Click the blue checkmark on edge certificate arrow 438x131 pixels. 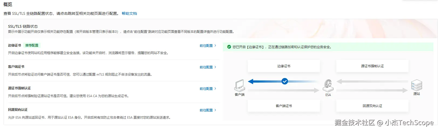pos(285,81)
